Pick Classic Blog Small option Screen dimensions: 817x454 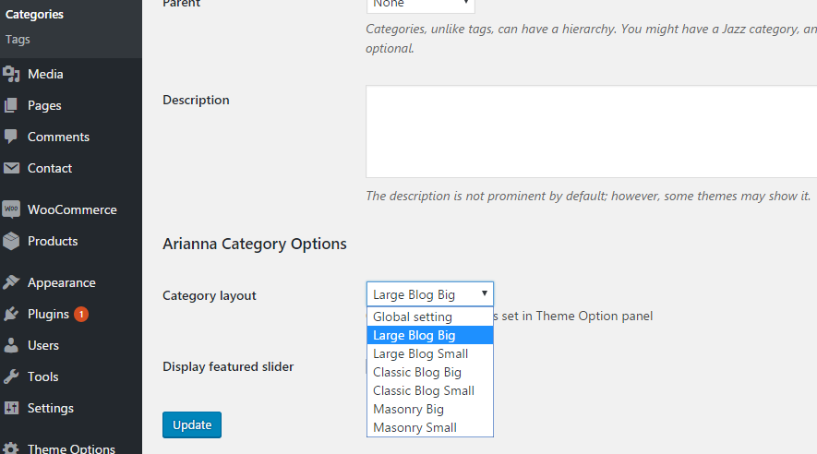point(423,390)
